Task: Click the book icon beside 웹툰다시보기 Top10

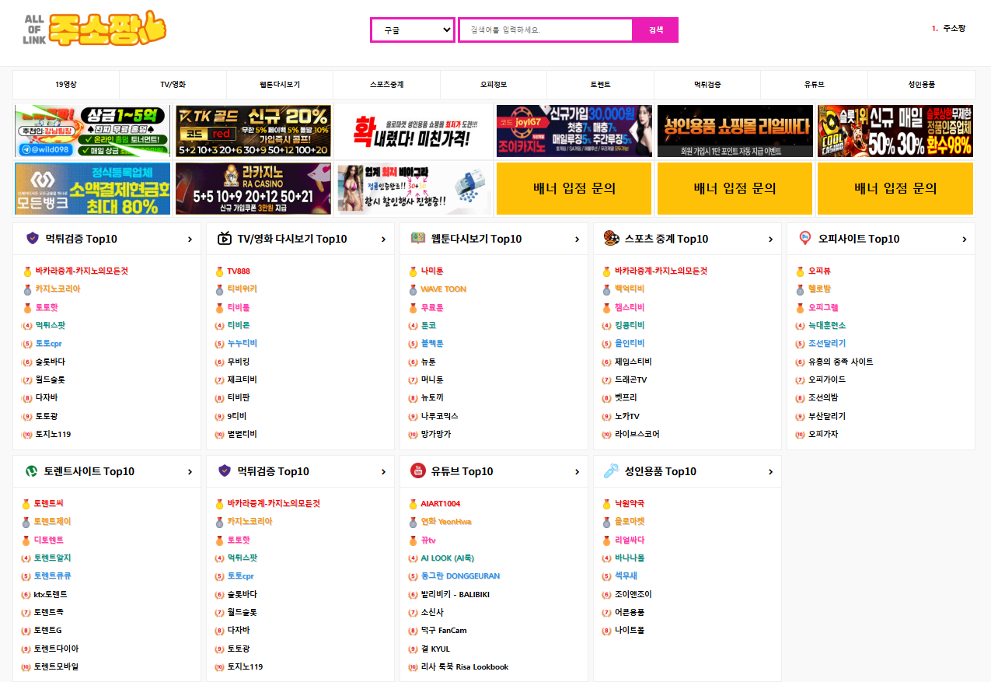Action: pos(417,239)
